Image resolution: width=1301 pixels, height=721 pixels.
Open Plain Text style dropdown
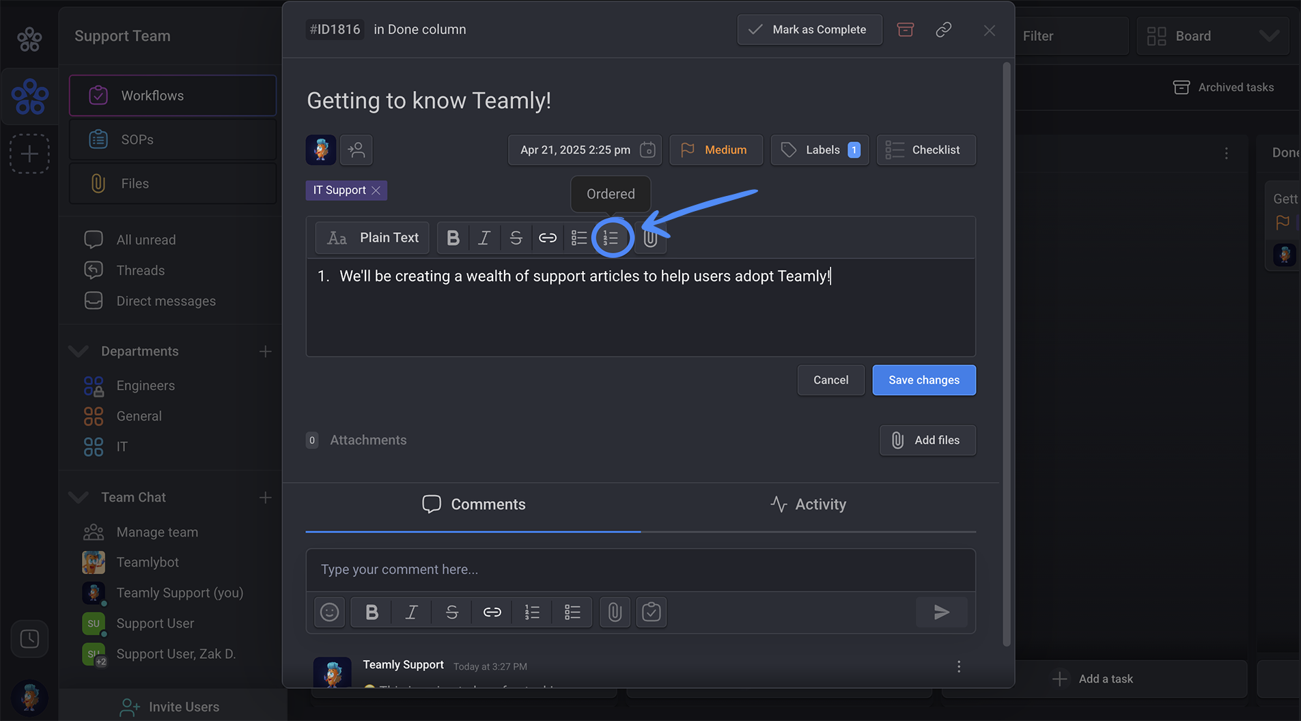coord(372,238)
